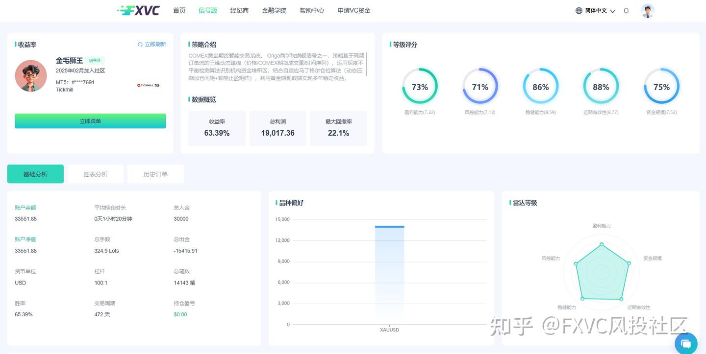Open 金融学院 in the navigation

[x=275, y=10]
